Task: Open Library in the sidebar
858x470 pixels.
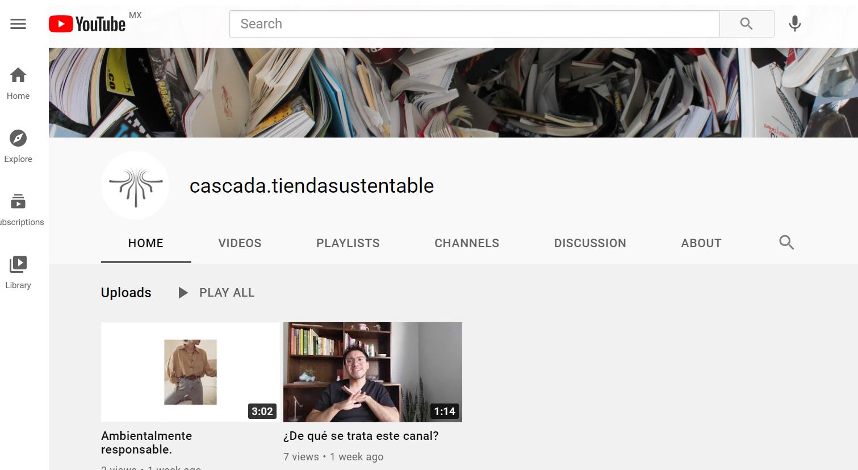Action: tap(18, 272)
